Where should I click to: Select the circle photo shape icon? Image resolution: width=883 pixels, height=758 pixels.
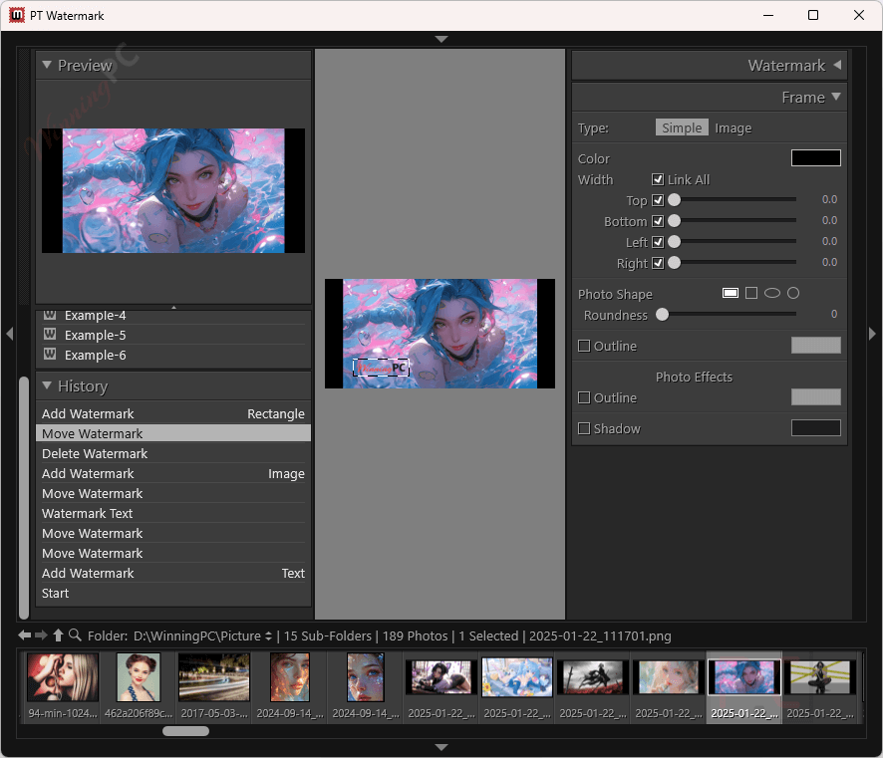tap(793, 293)
